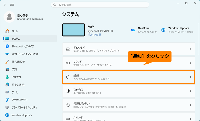Click the Windows Update status text at top
This screenshot has width=200, height=121.
click(181, 32)
